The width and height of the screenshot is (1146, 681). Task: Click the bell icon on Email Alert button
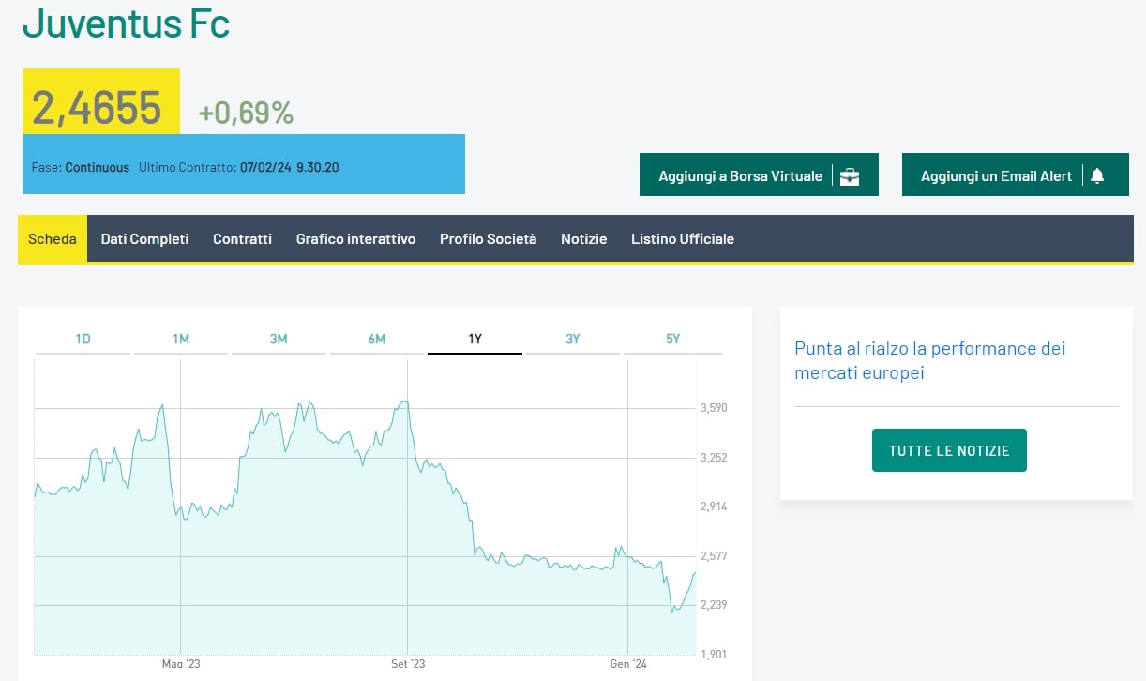(x=1097, y=175)
